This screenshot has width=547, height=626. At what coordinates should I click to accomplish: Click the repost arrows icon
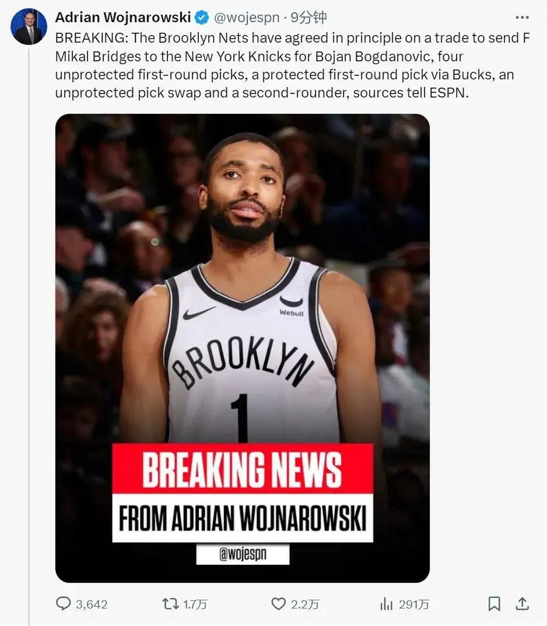(171, 604)
